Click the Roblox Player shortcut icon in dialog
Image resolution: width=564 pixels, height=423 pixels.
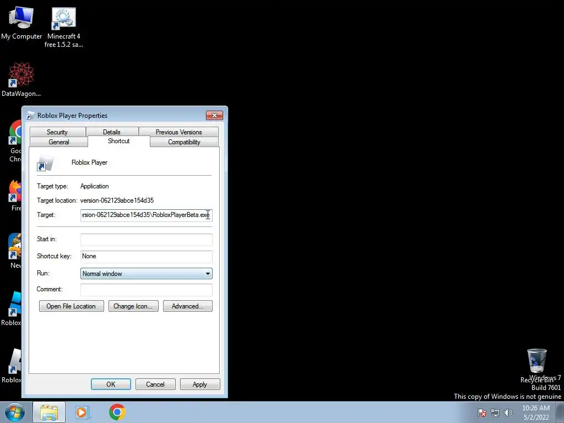45,163
